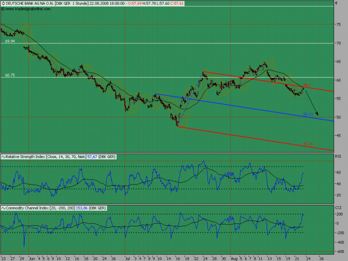The height and width of the screenshot is (261, 348).
Task: Click the CCI axis title at right
Action: coord(338,208)
